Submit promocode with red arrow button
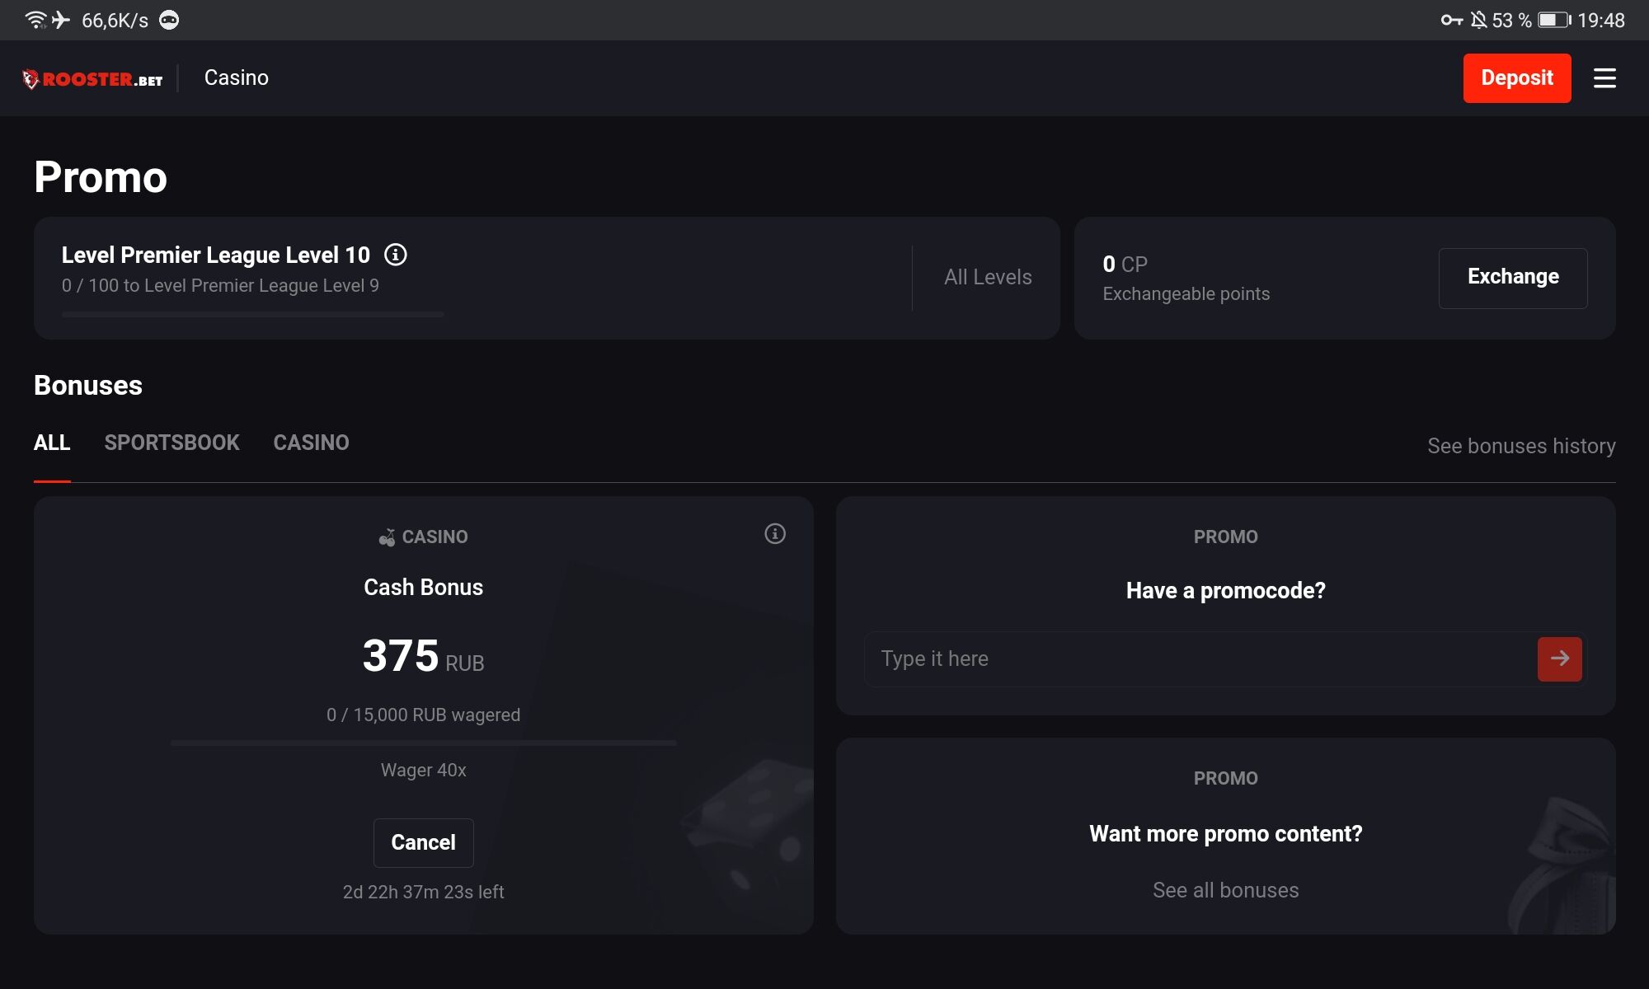Viewport: 1649px width, 989px height. pyautogui.click(x=1559, y=659)
